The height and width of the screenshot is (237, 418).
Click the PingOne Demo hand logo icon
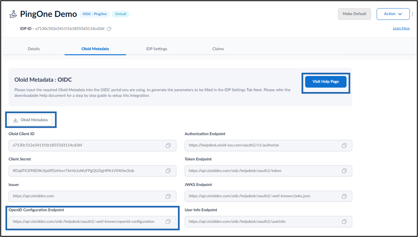13,14
